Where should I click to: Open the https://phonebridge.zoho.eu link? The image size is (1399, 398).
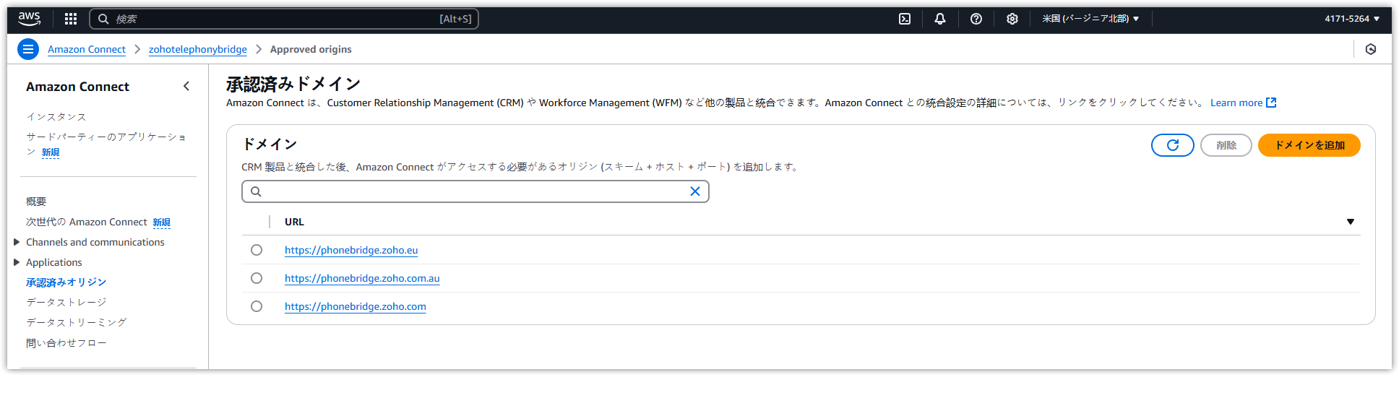(x=351, y=250)
